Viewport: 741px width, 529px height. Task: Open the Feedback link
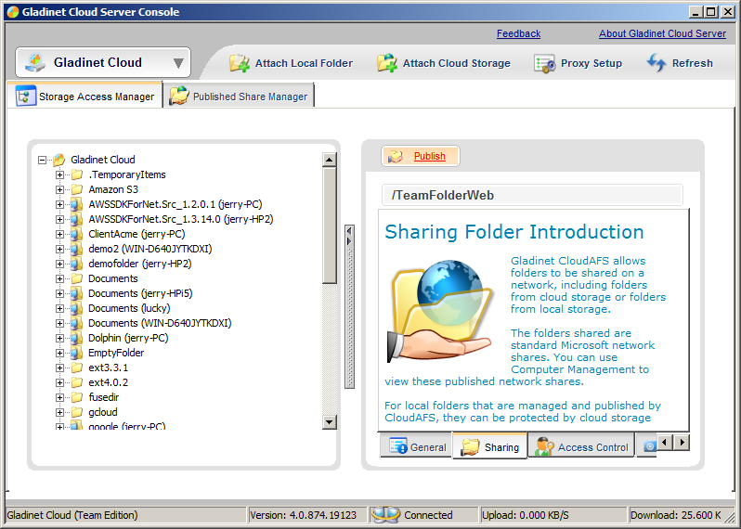click(x=518, y=33)
